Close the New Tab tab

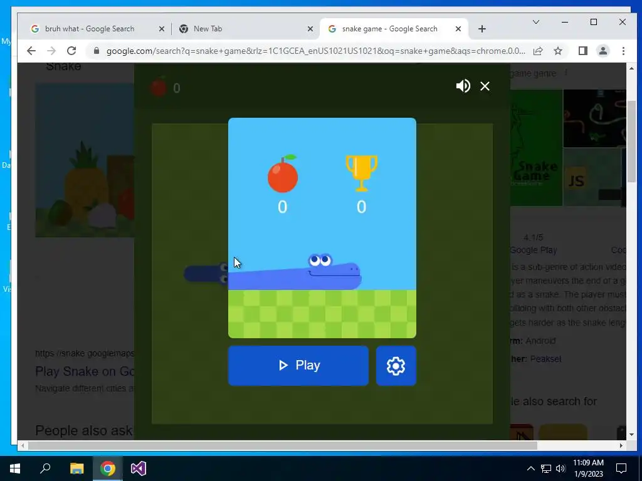click(x=310, y=29)
